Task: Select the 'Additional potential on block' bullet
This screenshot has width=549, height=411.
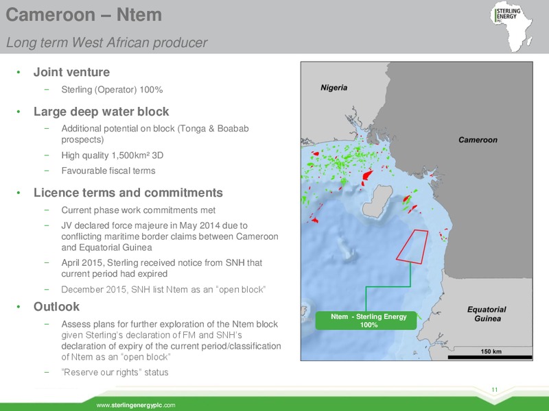Action: click(155, 134)
